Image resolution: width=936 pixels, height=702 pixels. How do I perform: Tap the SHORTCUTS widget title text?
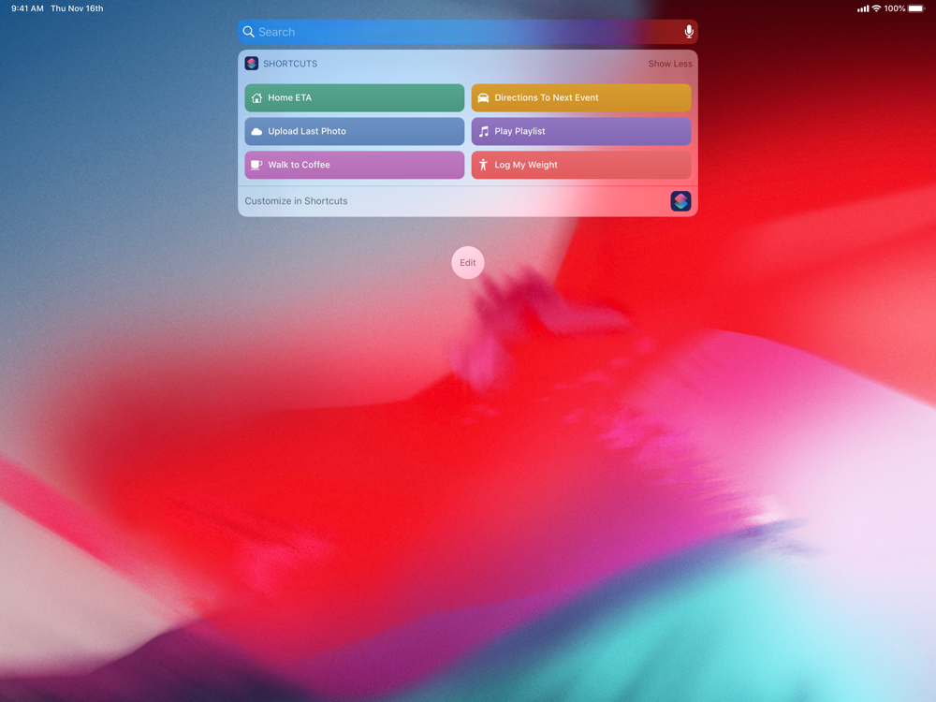click(290, 64)
